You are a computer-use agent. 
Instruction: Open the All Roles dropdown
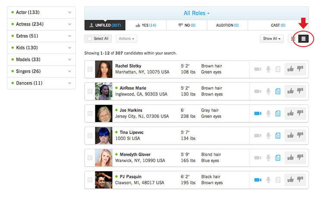[196, 13]
